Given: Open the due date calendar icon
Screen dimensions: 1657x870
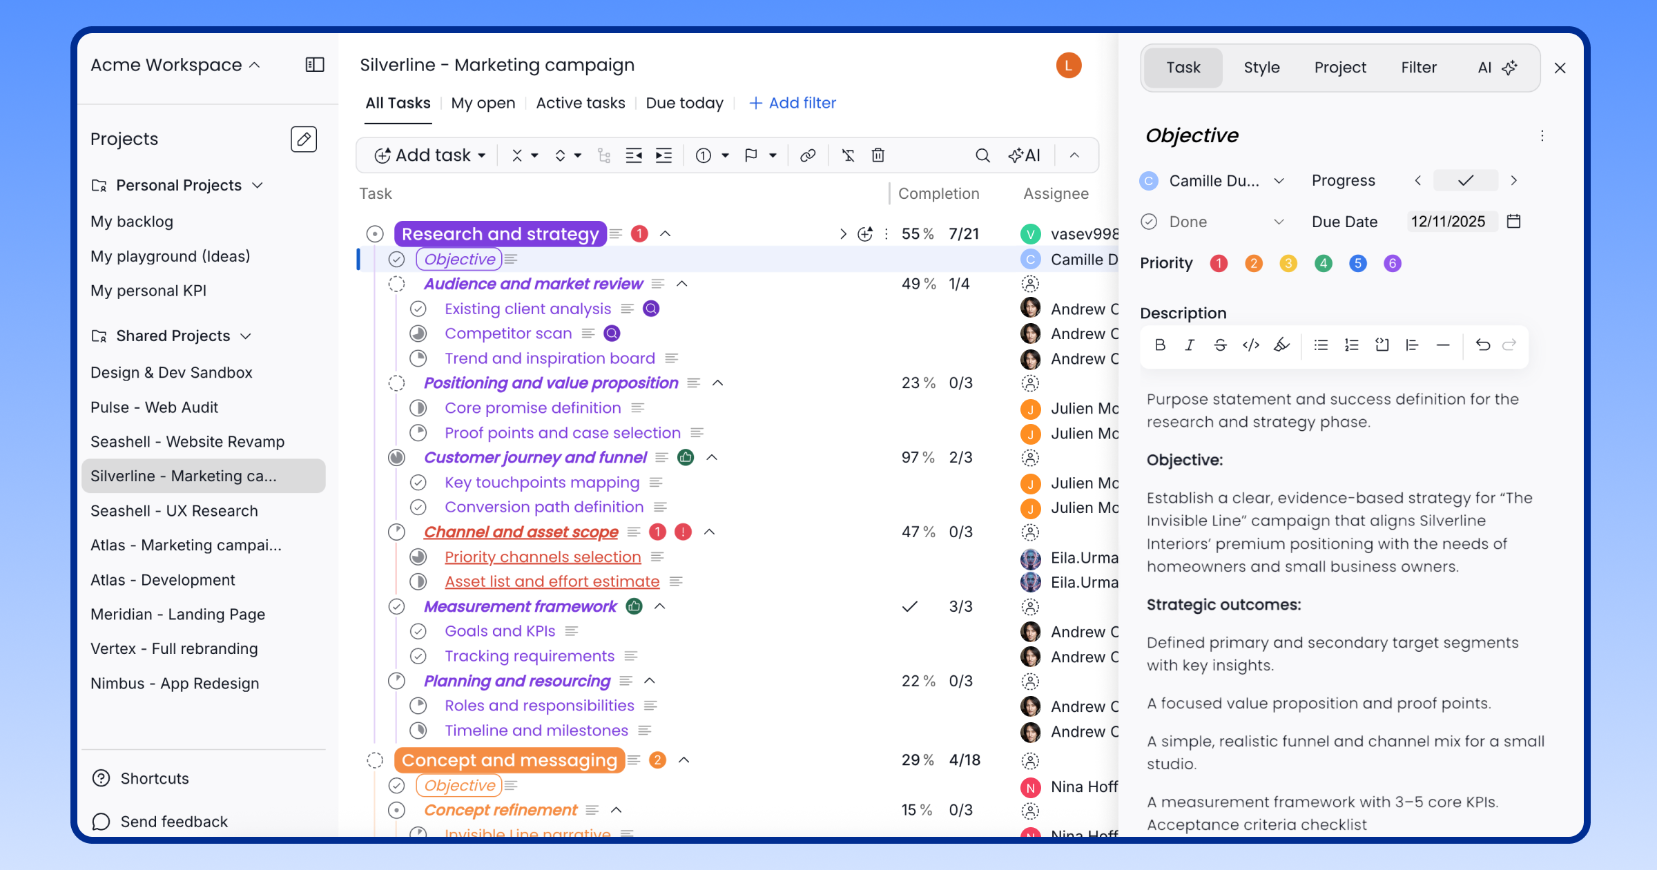Looking at the screenshot, I should (1513, 222).
